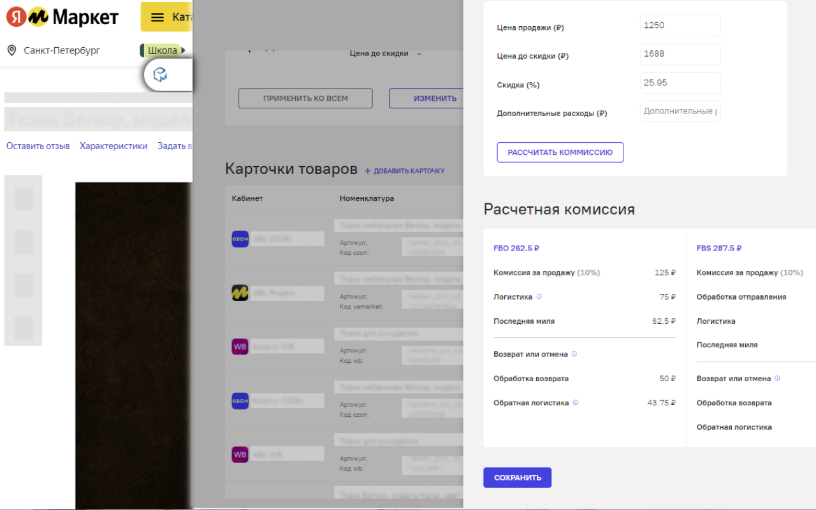Open the Оставить отзыв link

click(38, 145)
